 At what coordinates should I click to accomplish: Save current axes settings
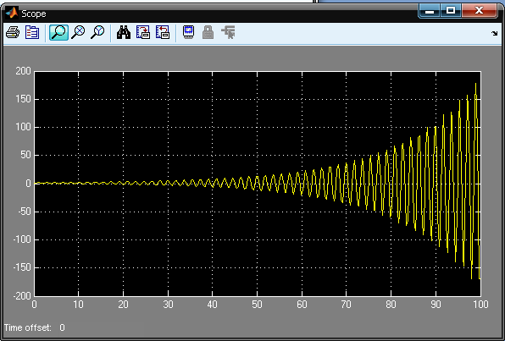(143, 32)
